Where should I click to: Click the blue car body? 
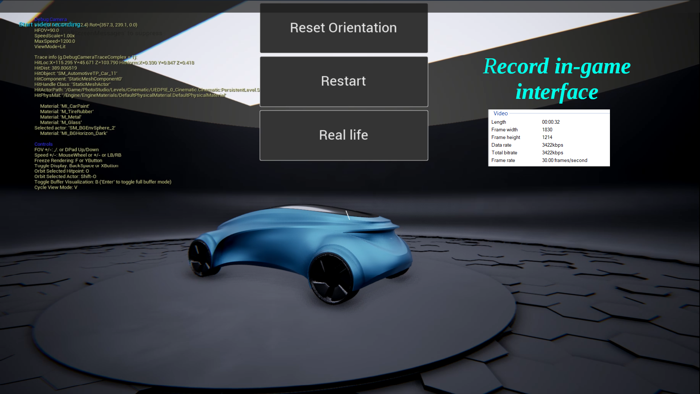(x=288, y=239)
